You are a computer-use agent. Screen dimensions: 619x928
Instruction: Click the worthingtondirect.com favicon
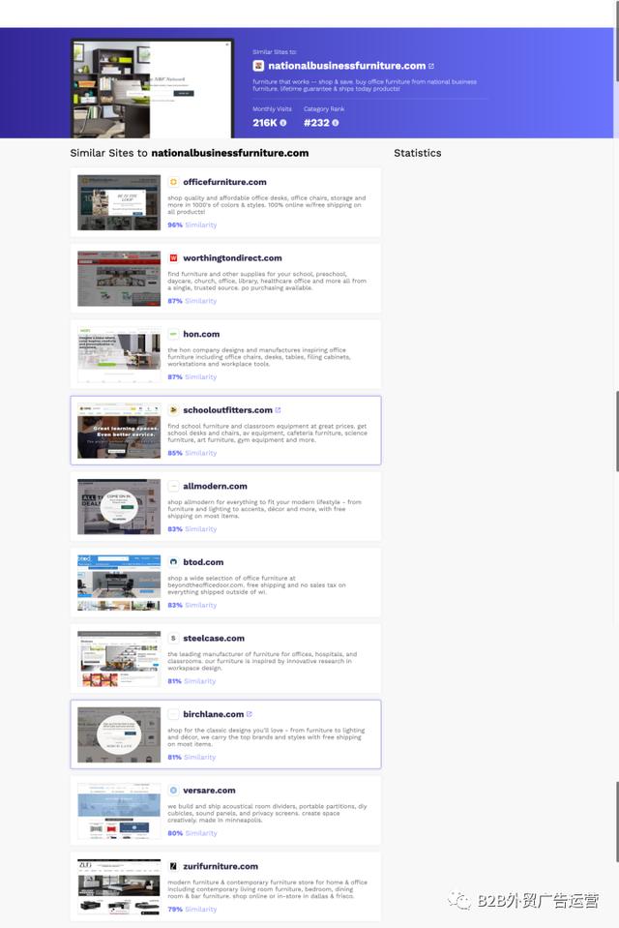coord(173,258)
